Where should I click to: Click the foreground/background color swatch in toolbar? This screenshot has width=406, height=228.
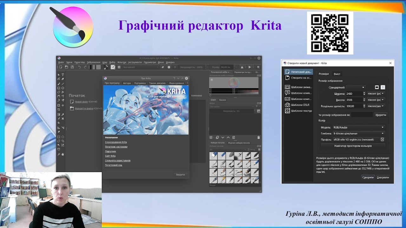point(106,67)
